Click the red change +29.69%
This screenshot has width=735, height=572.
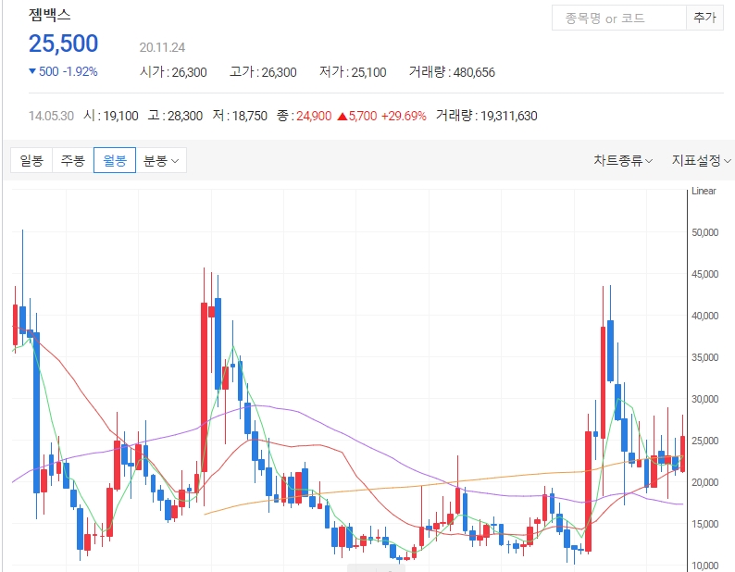tap(404, 116)
